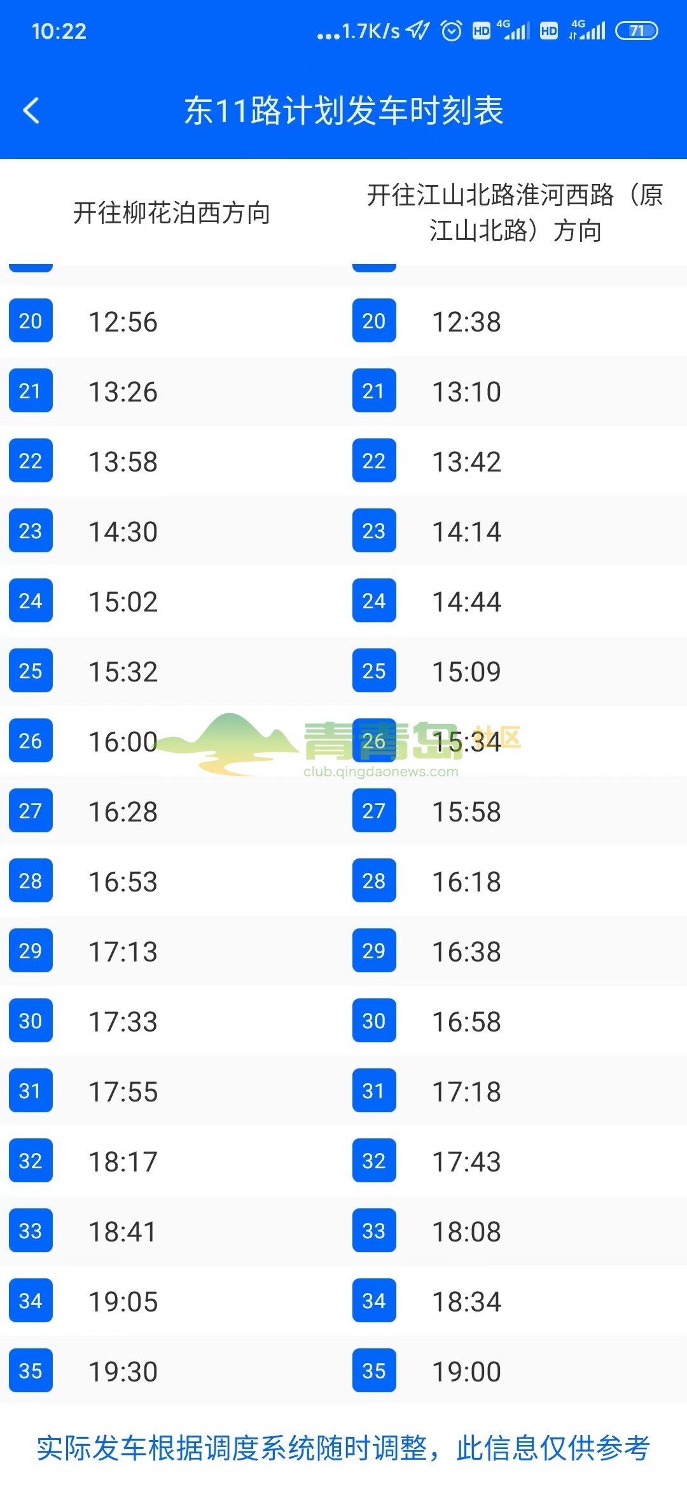
Task: Tap the 16:00 departure time
Action: coord(123,742)
